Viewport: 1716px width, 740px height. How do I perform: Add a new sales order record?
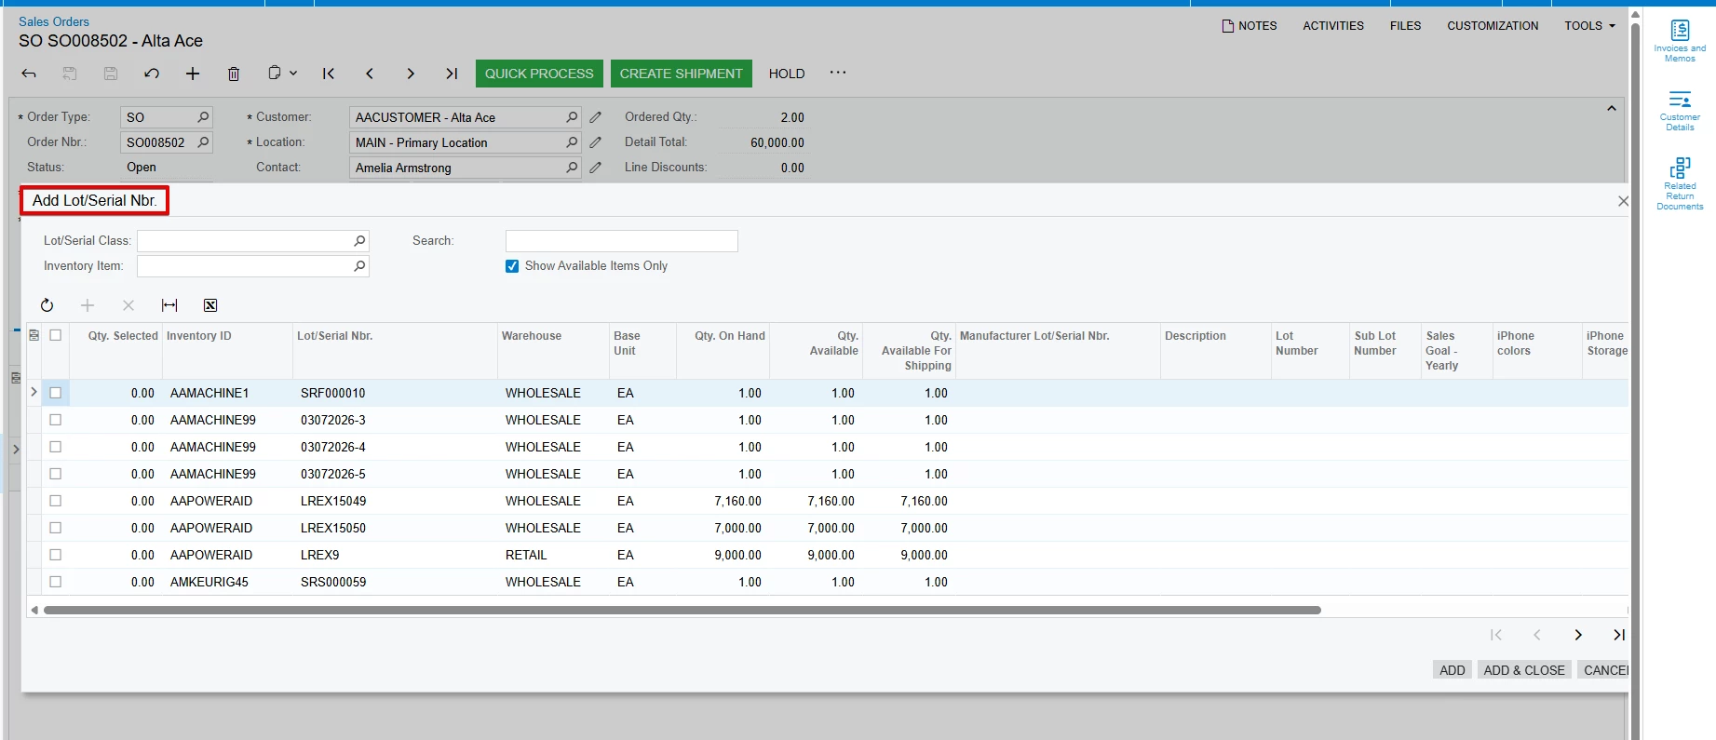tap(193, 74)
